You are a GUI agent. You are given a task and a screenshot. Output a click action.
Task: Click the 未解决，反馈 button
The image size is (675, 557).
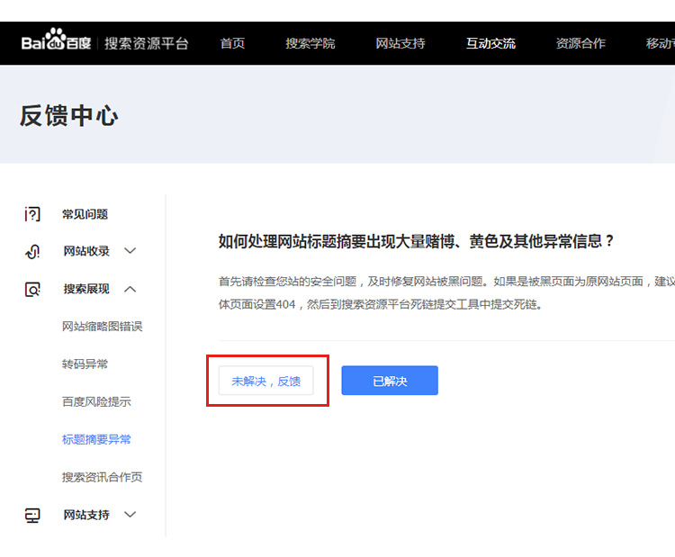click(x=265, y=381)
